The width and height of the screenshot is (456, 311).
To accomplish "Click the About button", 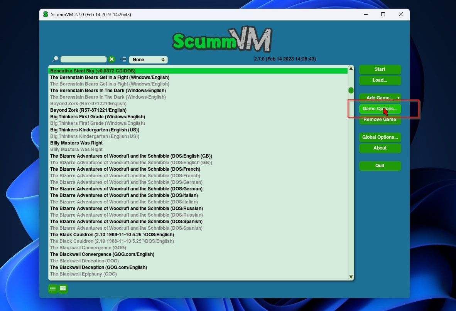I will (380, 148).
